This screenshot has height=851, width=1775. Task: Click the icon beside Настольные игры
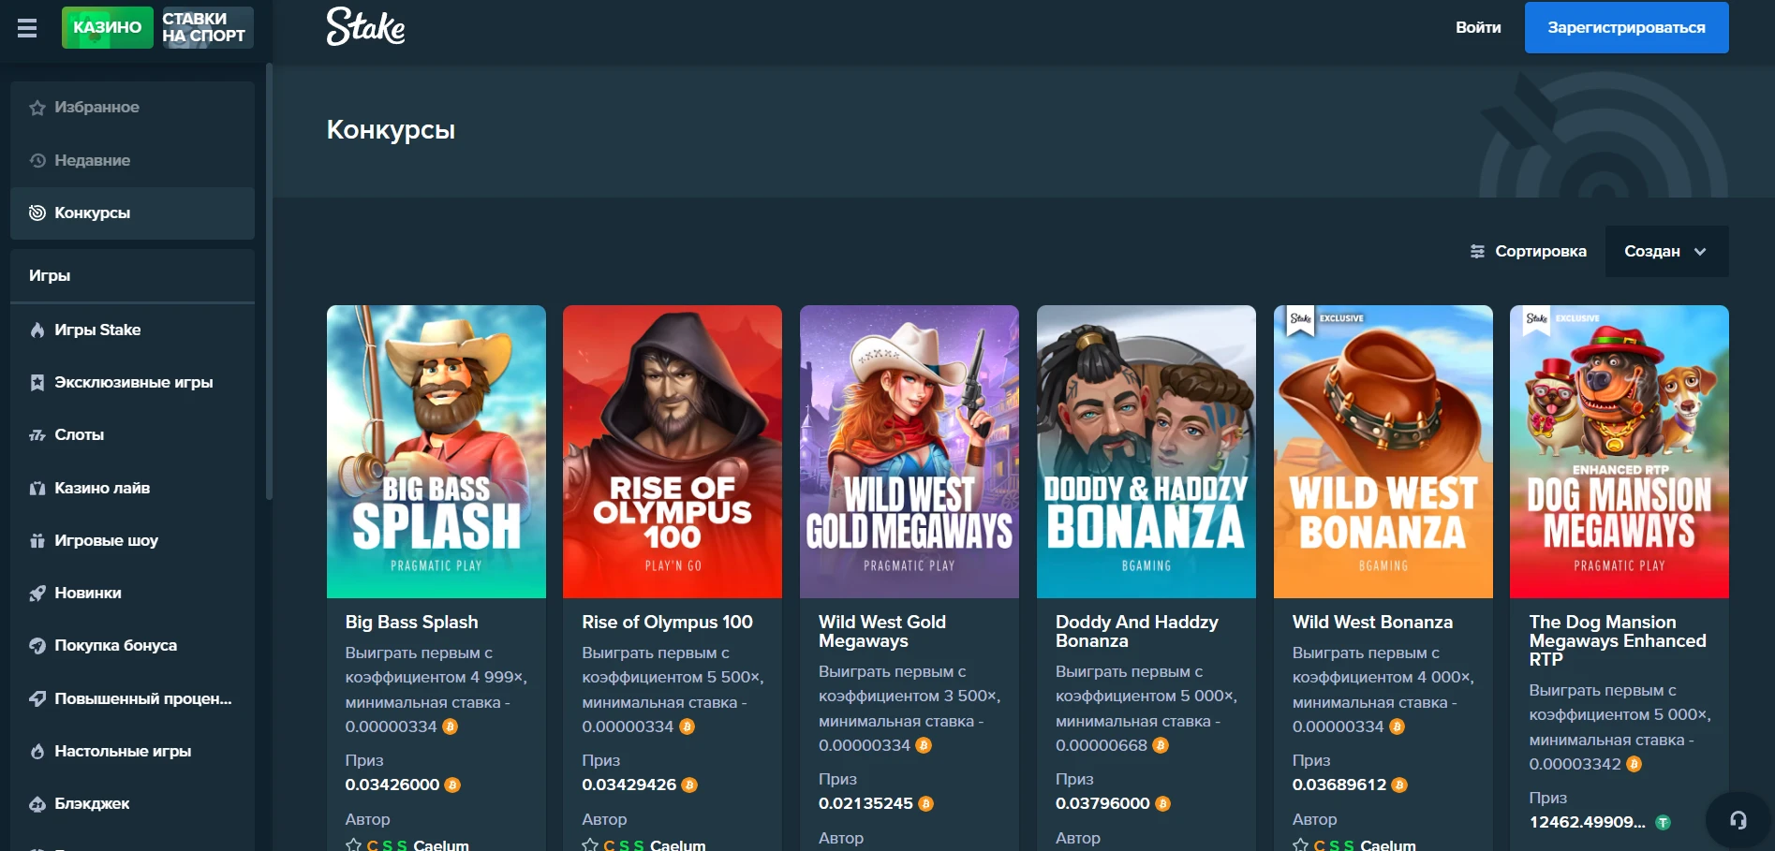click(x=37, y=751)
